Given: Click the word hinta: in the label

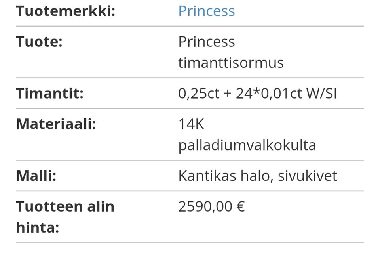Looking at the screenshot, I should (38, 227).
